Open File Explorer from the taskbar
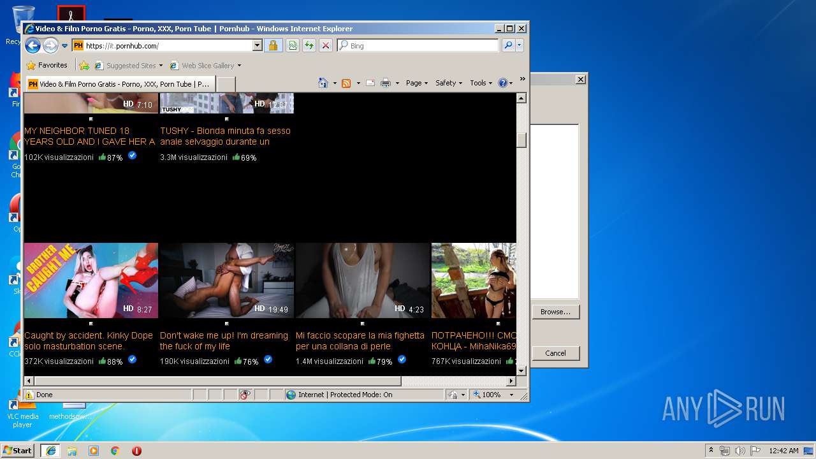The image size is (816, 459). (x=72, y=451)
